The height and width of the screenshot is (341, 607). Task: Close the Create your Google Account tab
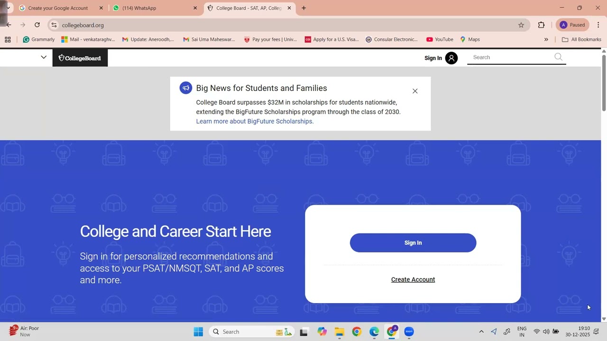[101, 8]
